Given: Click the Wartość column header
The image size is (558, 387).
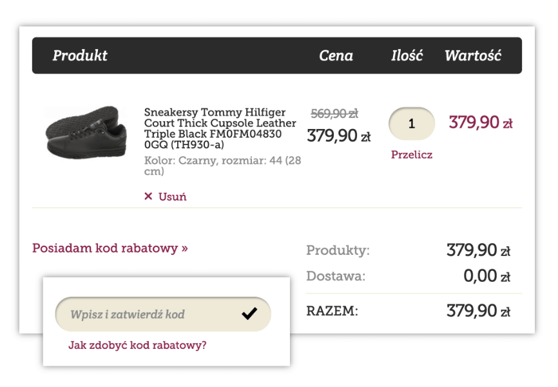Looking at the screenshot, I should pos(472,55).
